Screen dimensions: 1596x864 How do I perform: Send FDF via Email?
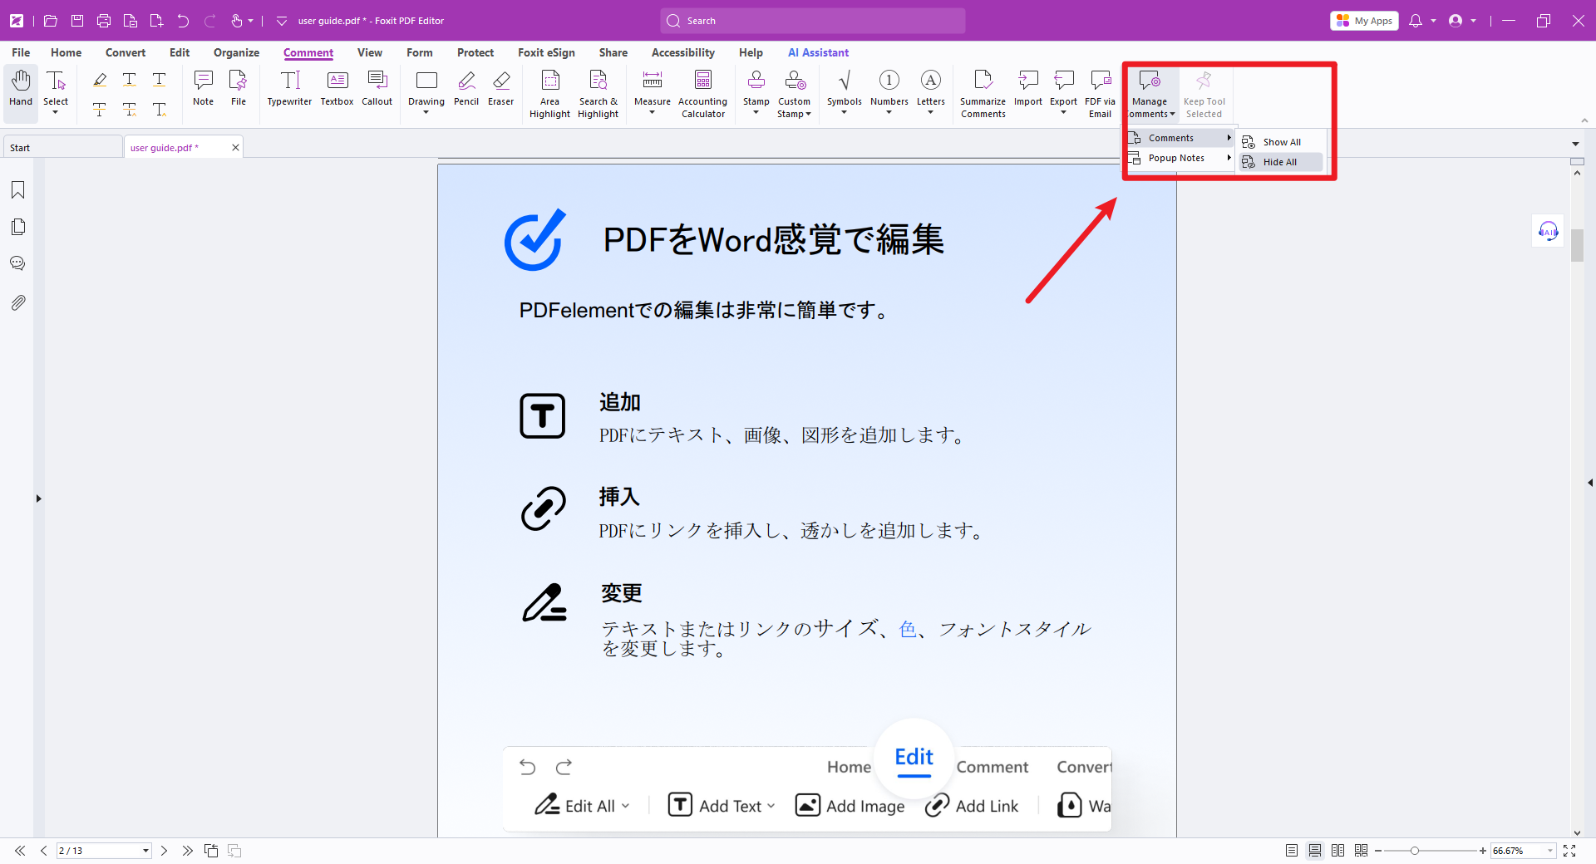1100,94
